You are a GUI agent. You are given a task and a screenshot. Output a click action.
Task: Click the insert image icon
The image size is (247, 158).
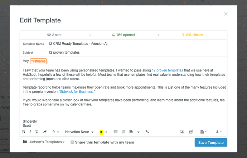tap(182, 132)
